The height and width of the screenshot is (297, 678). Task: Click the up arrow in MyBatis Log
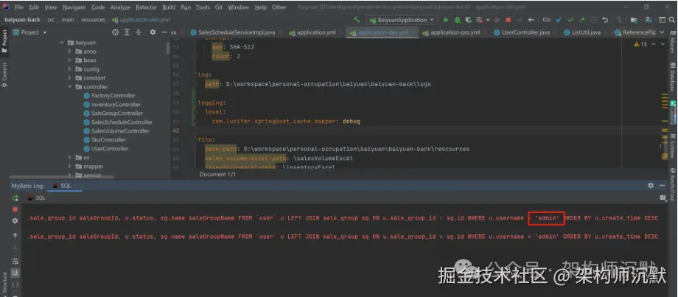[x=15, y=236]
